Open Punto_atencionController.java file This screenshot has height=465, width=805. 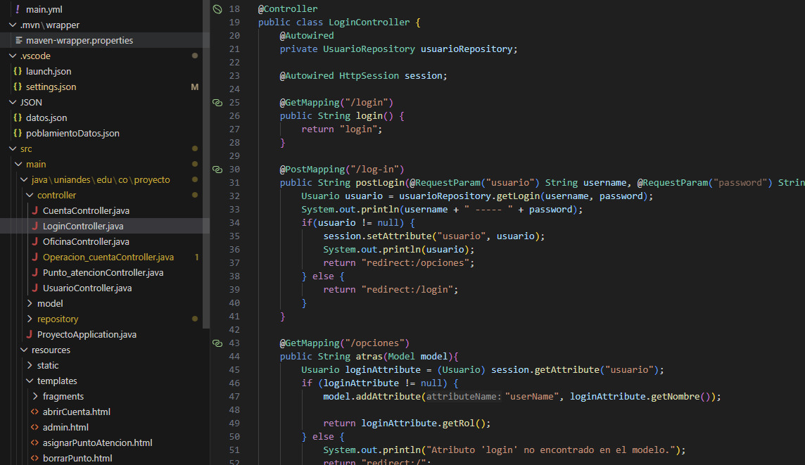coord(103,272)
